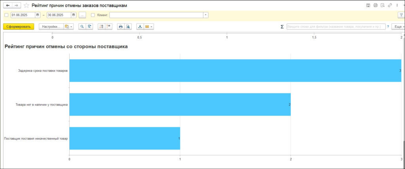Screen dimensions: 405x169
Task: Open print preview from the toolbar
Action: (x=128, y=26)
